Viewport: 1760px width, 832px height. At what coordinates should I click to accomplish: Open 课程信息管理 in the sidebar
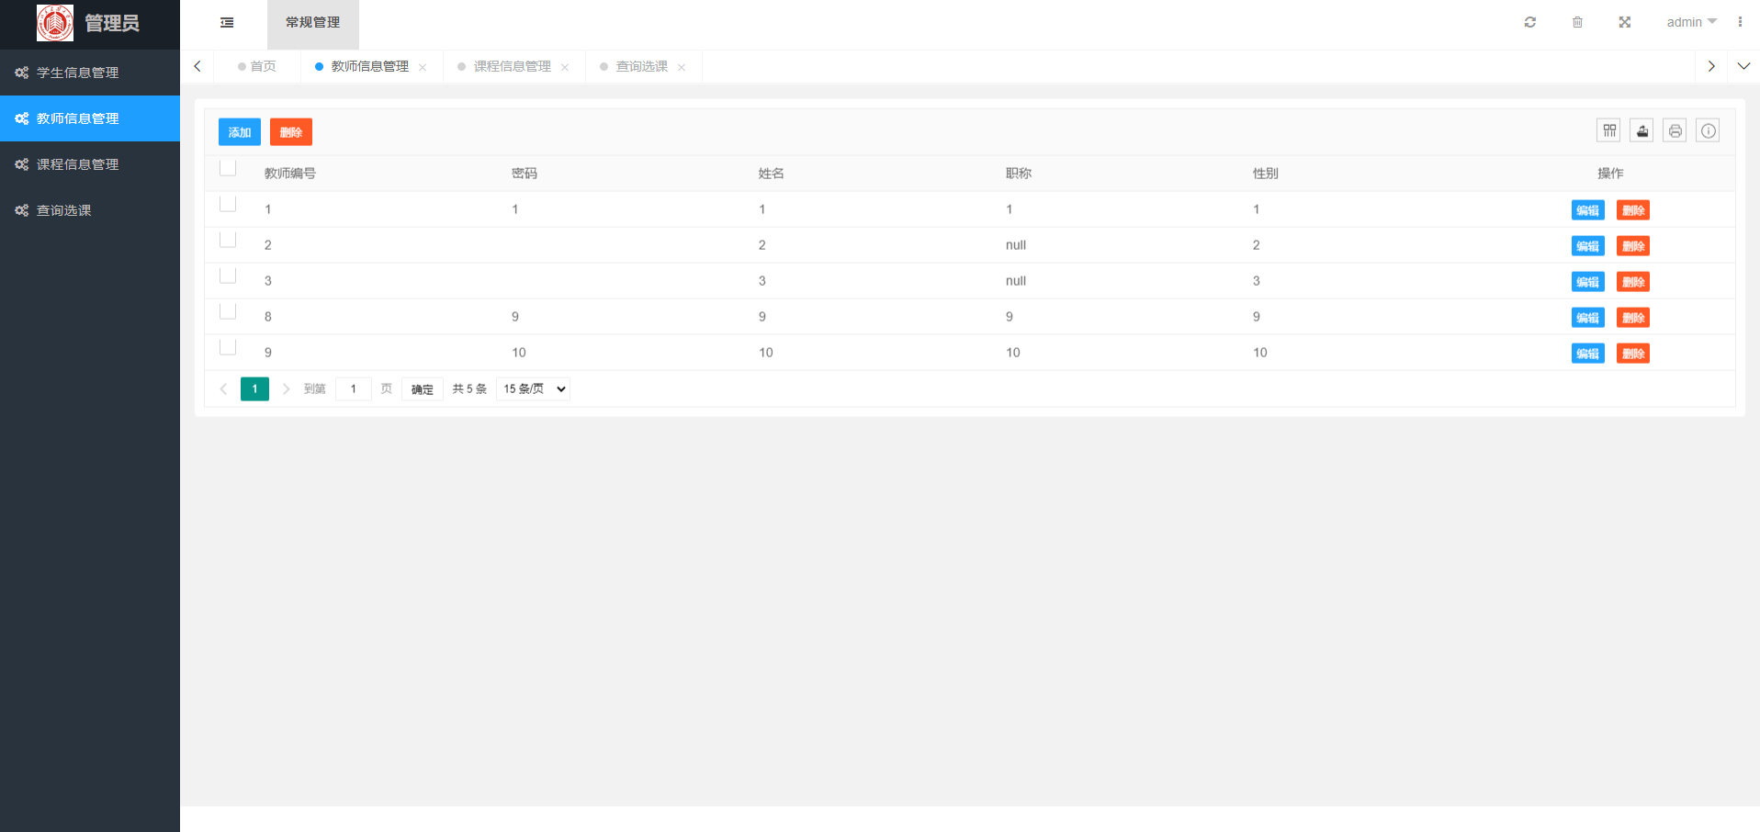point(90,164)
